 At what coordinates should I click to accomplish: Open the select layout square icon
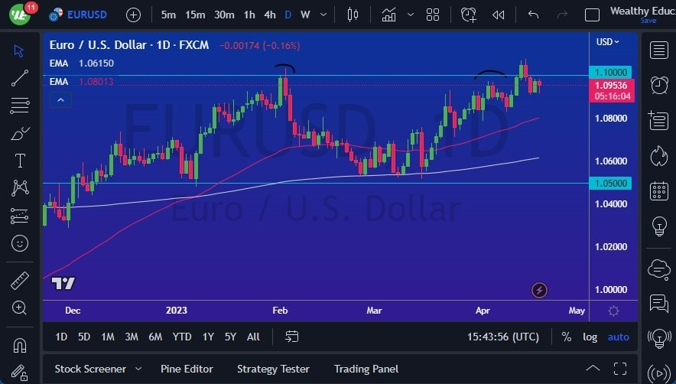[x=592, y=15]
